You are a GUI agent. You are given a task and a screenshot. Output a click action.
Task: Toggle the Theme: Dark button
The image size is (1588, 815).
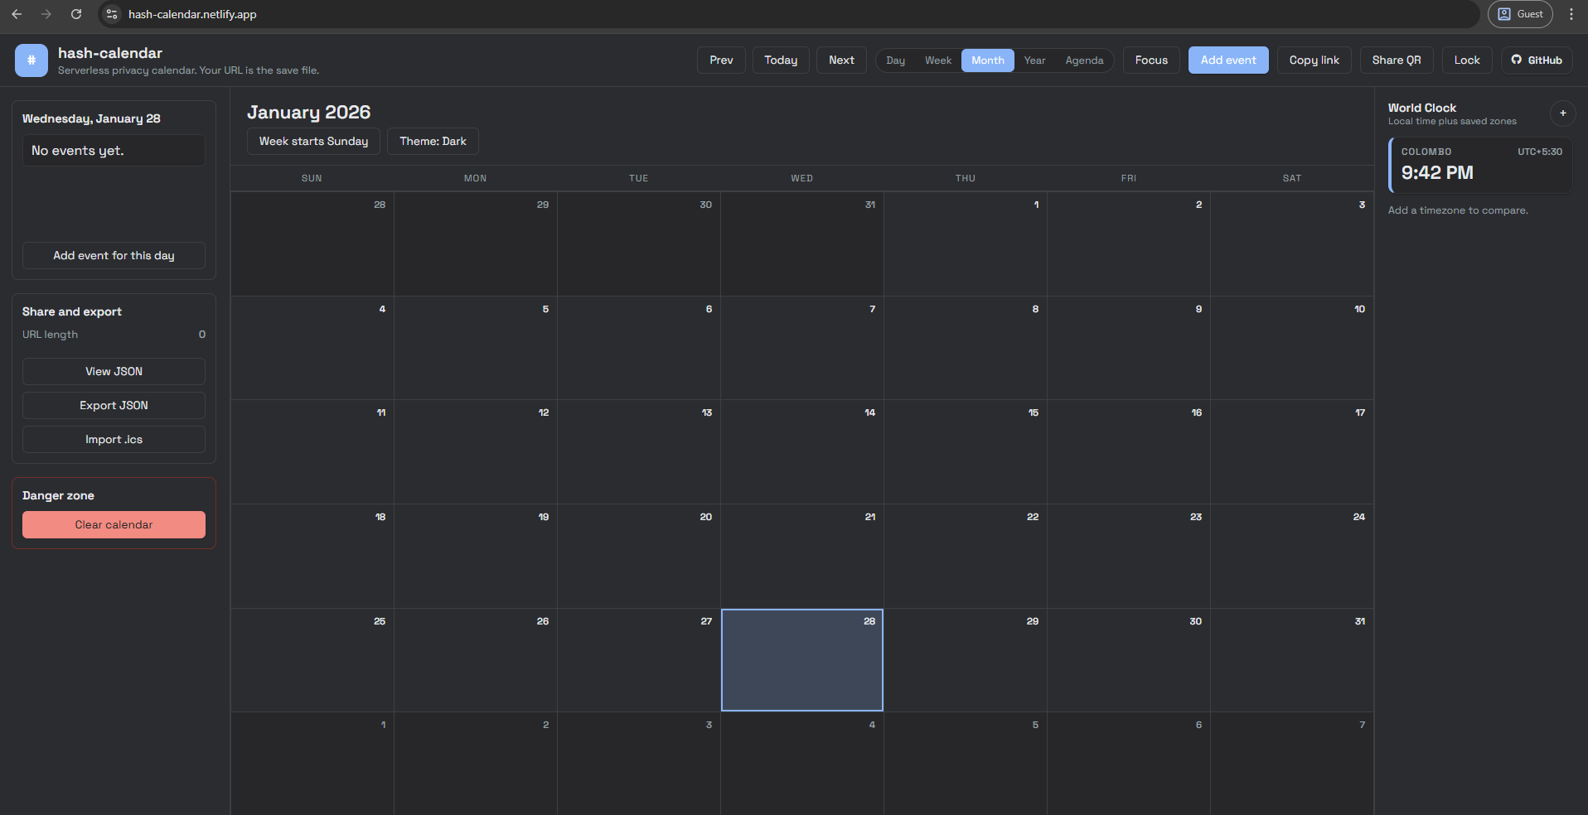coord(433,142)
